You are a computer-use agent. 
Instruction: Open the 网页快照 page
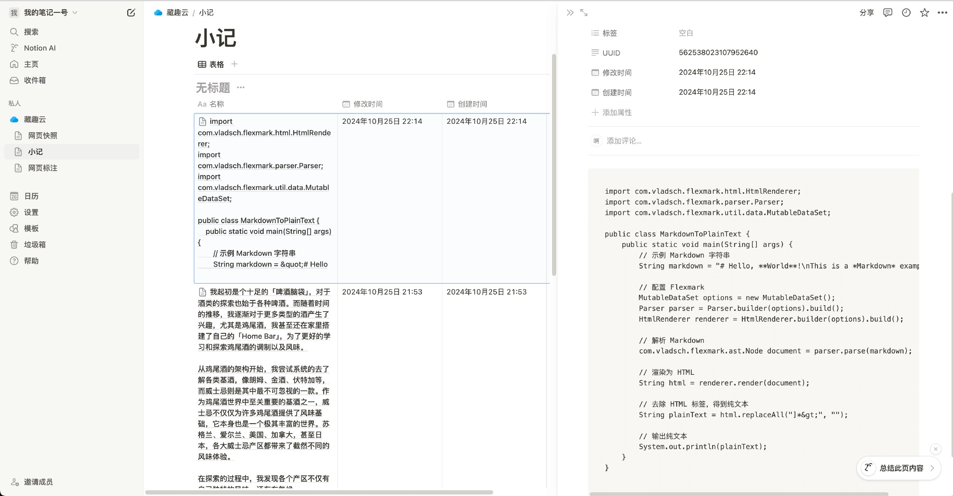[71, 136]
